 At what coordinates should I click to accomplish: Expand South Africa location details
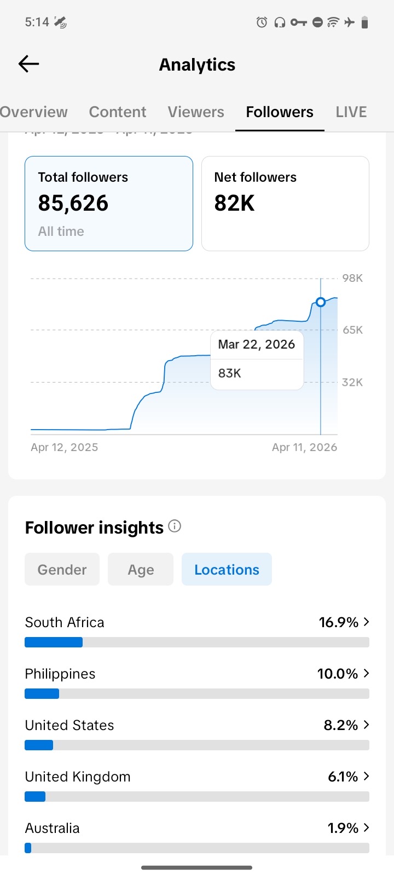point(366,622)
